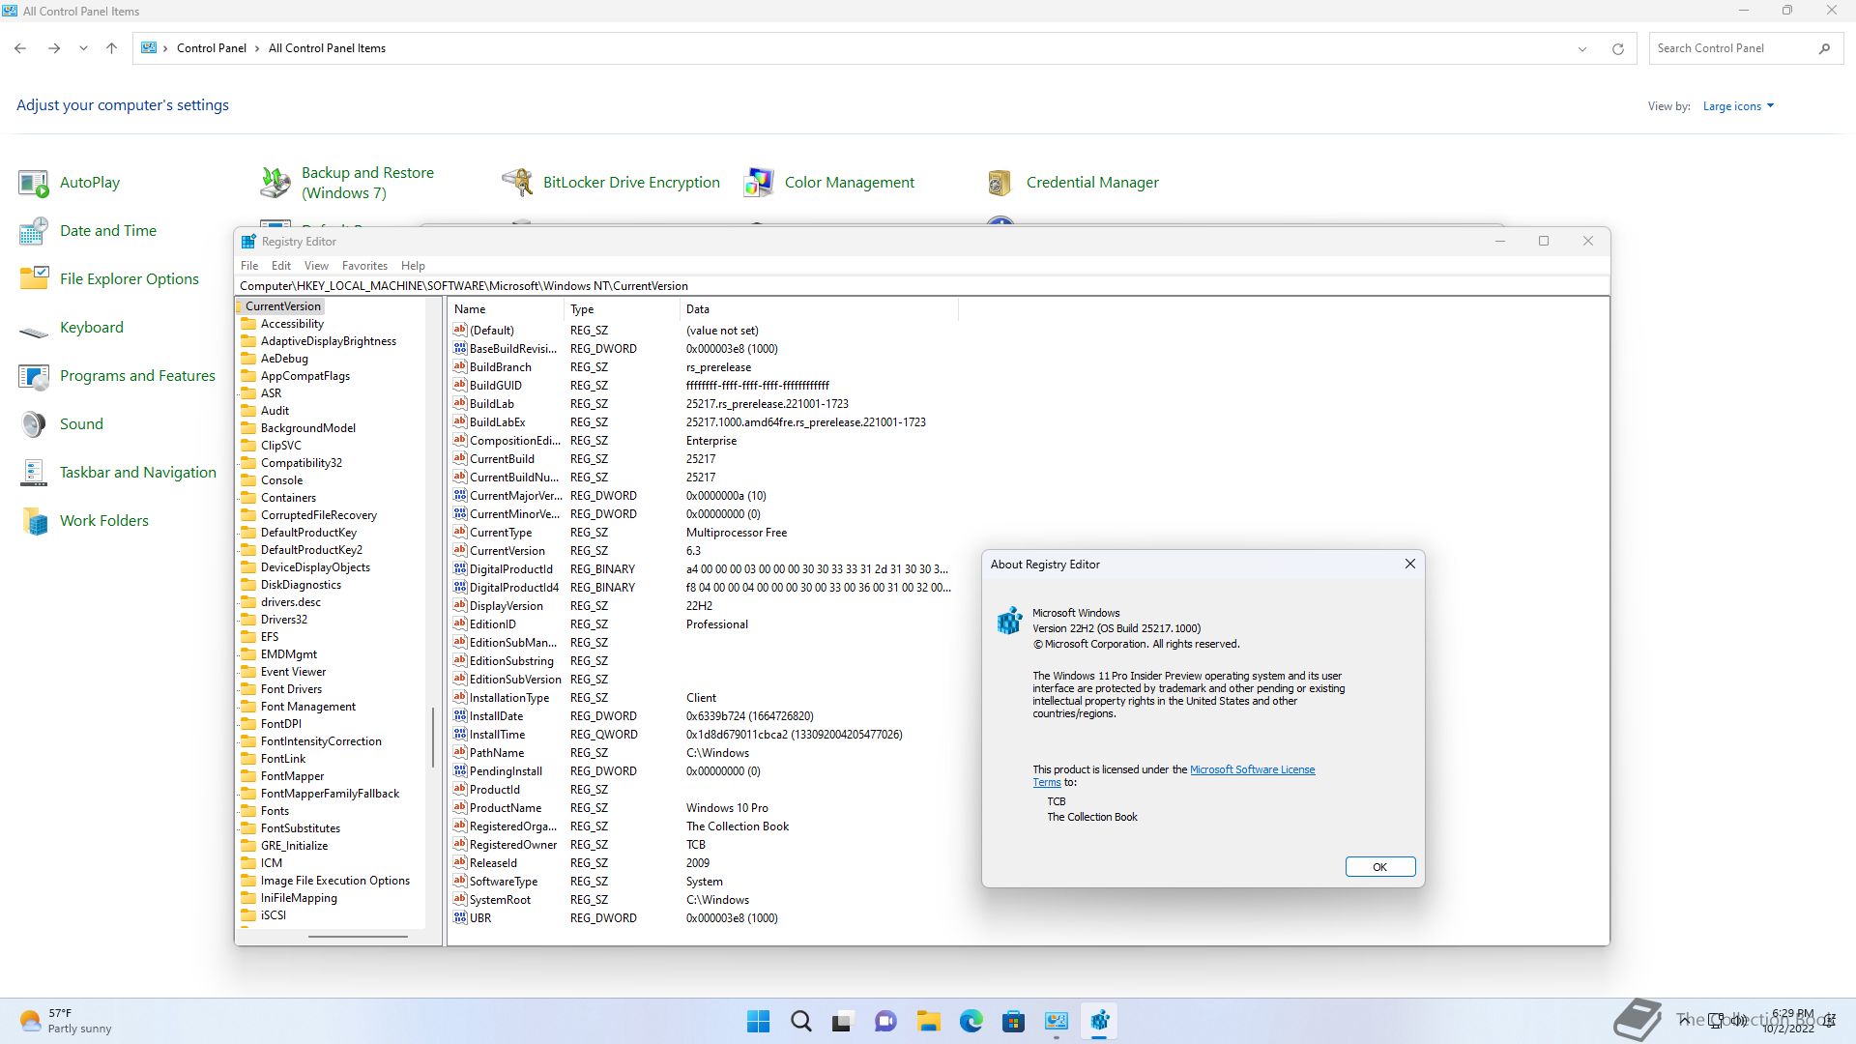Click OK in About Registry Editor dialog
Viewport: 1856px width, 1044px height.
coord(1379,867)
